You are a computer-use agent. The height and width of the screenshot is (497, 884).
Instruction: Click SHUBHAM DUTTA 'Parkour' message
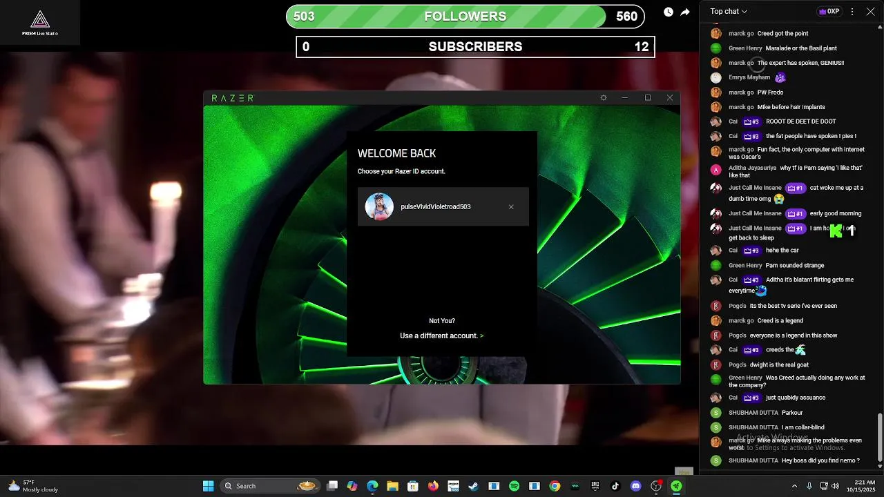click(792, 413)
